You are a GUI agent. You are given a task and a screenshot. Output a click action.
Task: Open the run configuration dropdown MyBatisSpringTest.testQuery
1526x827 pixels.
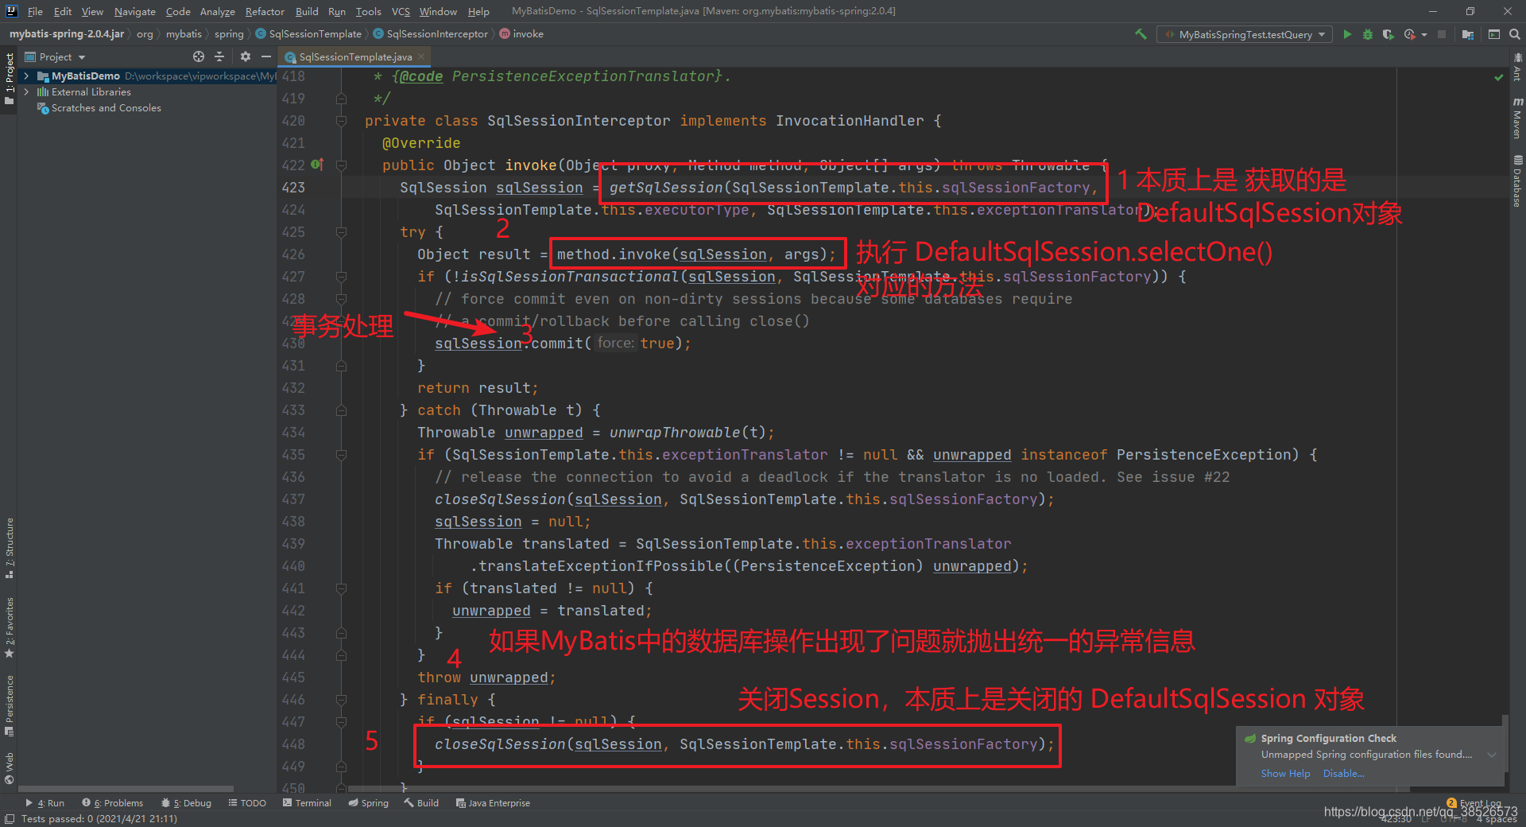[x=1245, y=34]
